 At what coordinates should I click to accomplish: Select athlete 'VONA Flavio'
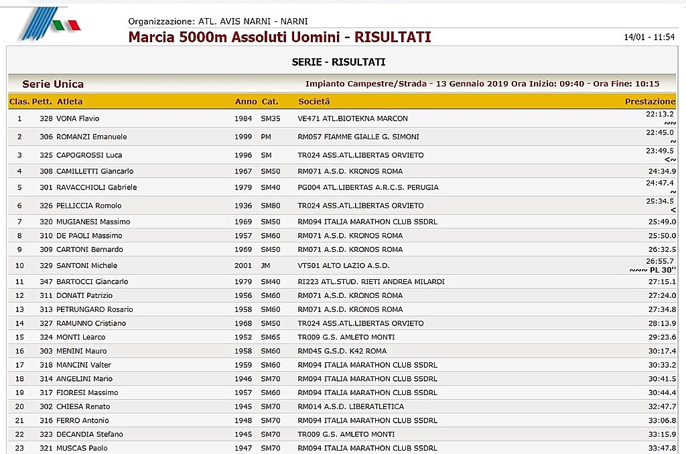coord(78,119)
